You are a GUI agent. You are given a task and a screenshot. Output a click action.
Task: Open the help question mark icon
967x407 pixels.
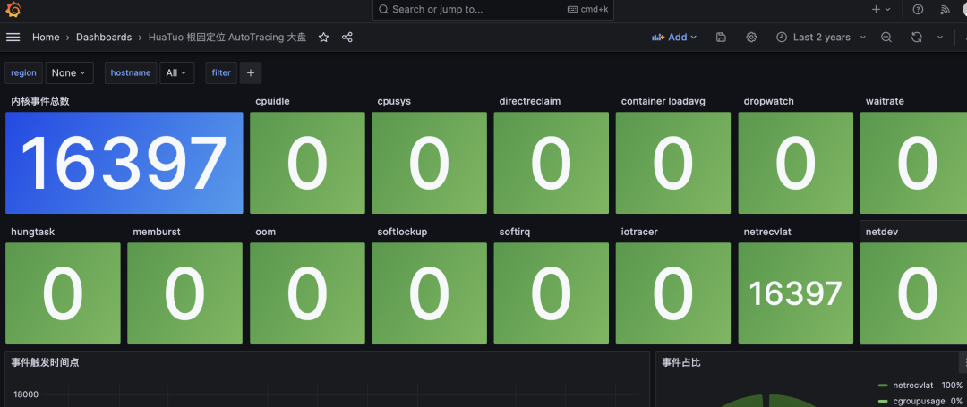[918, 10]
